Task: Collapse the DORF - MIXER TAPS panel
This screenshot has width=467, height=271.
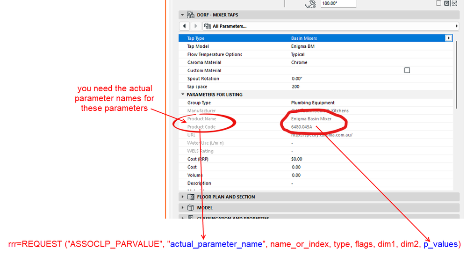Action: pyautogui.click(x=182, y=15)
